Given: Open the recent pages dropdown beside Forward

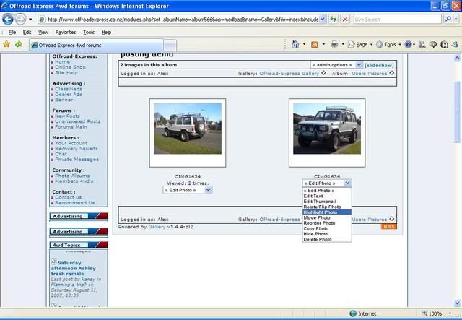Looking at the screenshot, I should (x=30, y=20).
